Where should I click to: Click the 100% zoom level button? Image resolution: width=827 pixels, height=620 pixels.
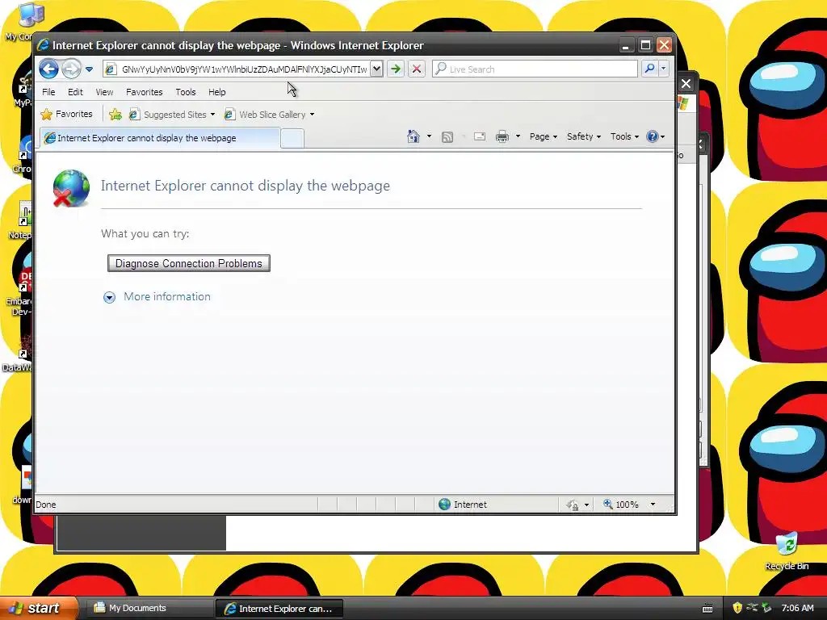coord(621,505)
